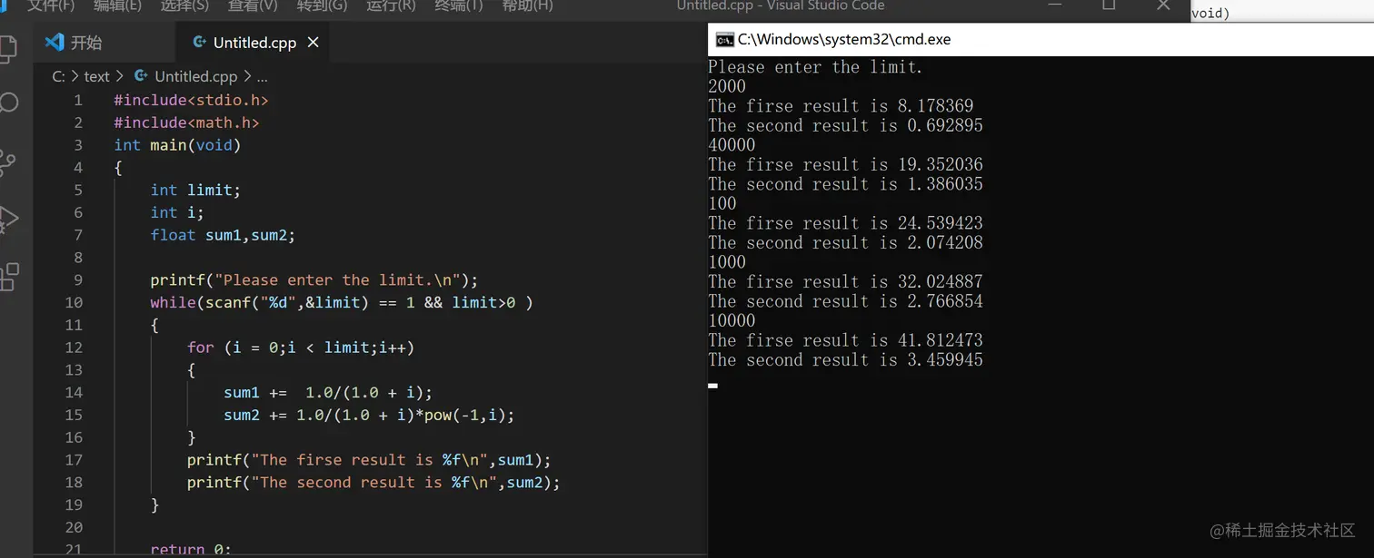The height and width of the screenshot is (558, 1374).
Task: Click the sum1 += statement
Action: pos(328,392)
